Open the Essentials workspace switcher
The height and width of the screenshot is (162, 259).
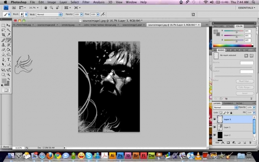click(246, 8)
